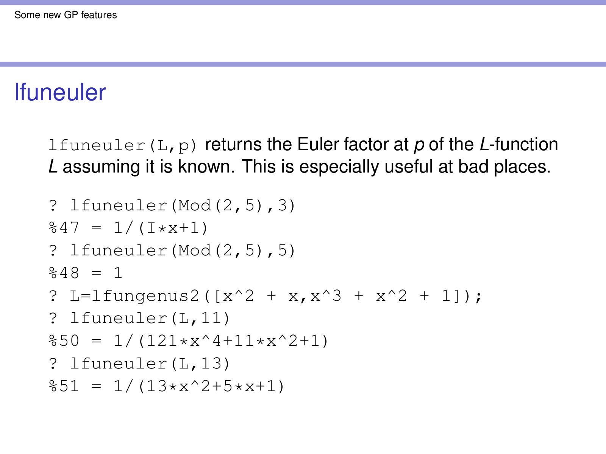Click the result "1/(I*x+1)"
This screenshot has width=606, height=454.
[161, 228]
